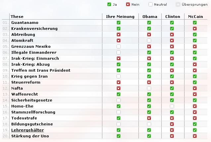Image resolution: width=211 pixels, height=142 pixels.
Task: Open the Lehrergehälter thesis link
Action: (27, 130)
